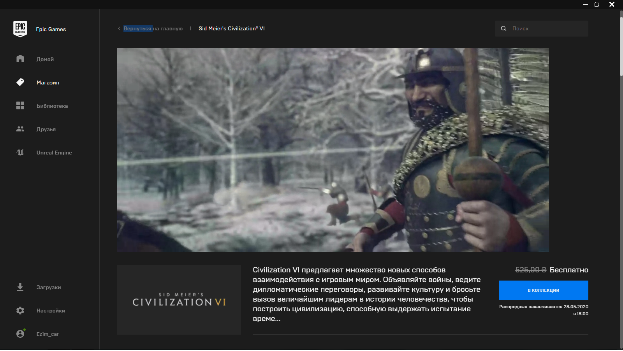
Task: Open the Домой home icon
Action: coord(20,59)
